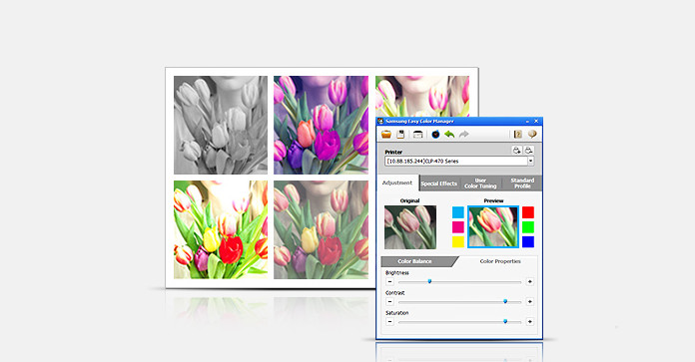Decrease Brightness with the minus button
Screen dimensions: 695x362
click(x=389, y=281)
